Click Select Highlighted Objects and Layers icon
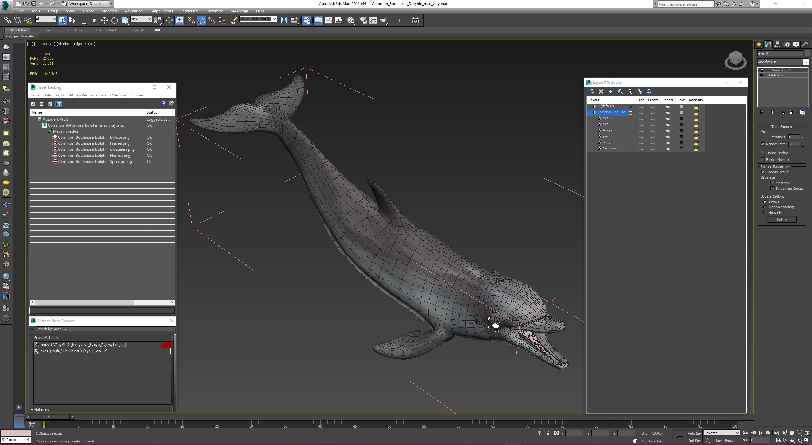 (x=620, y=91)
